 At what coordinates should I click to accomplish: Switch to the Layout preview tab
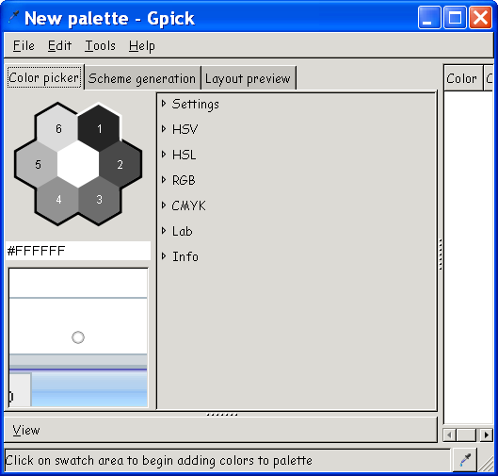(x=248, y=78)
